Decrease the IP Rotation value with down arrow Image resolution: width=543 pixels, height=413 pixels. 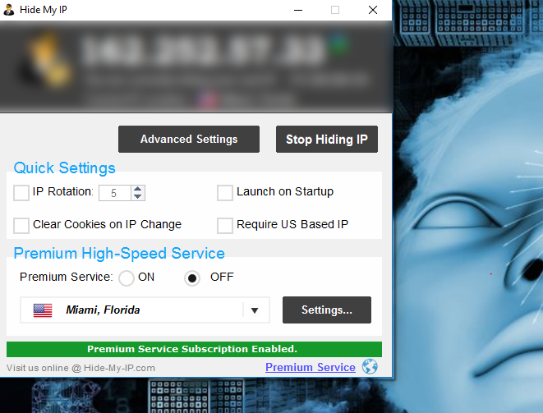(137, 196)
